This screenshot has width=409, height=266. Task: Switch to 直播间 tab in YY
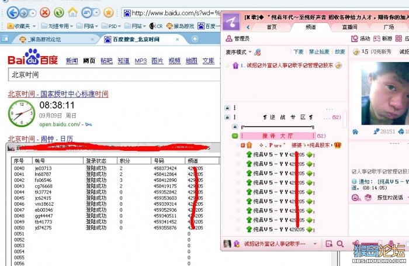pyautogui.click(x=349, y=27)
